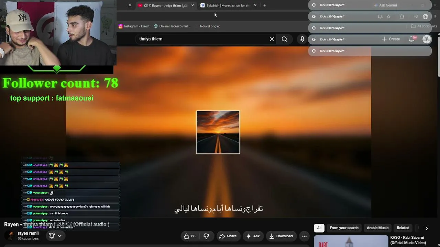Select the Related filter chip

(x=403, y=228)
